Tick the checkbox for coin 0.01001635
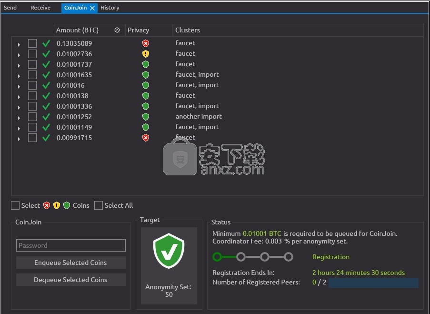 coord(32,75)
